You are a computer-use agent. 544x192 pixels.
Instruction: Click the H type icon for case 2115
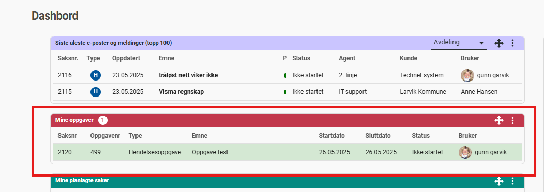pyautogui.click(x=96, y=92)
